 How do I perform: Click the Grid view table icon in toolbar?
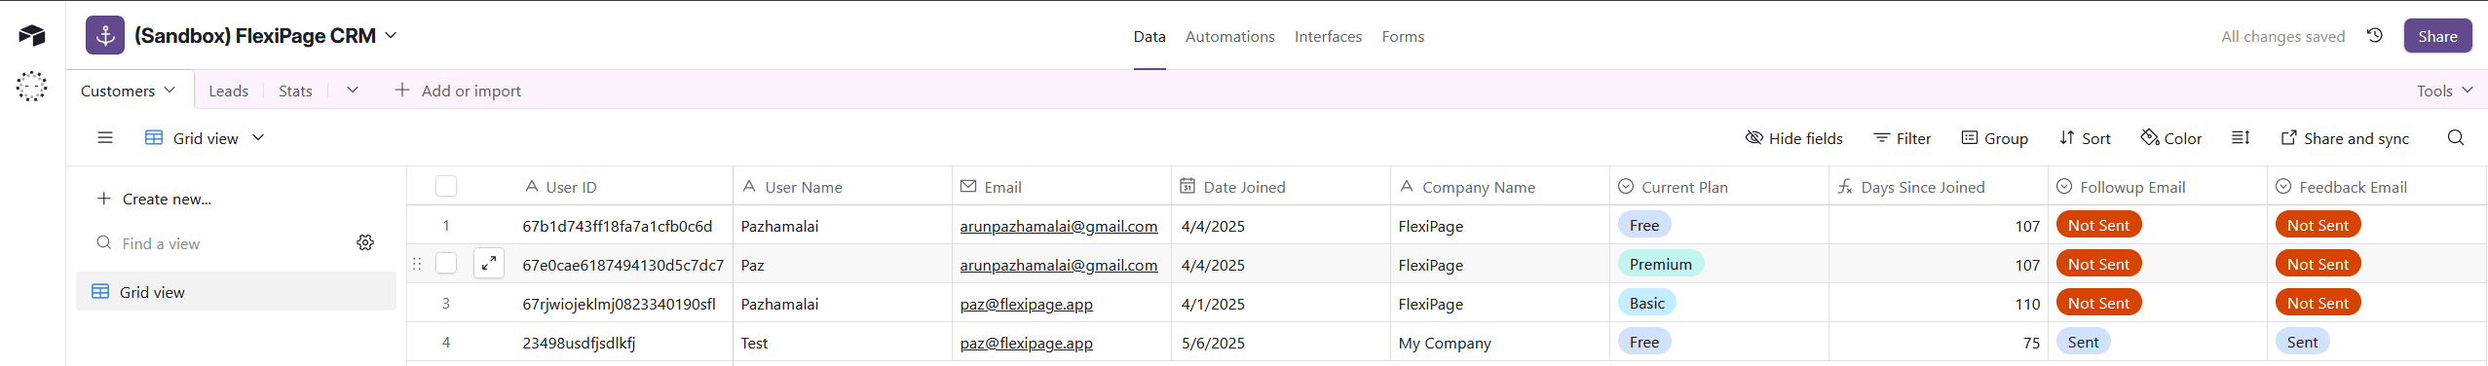coord(154,138)
